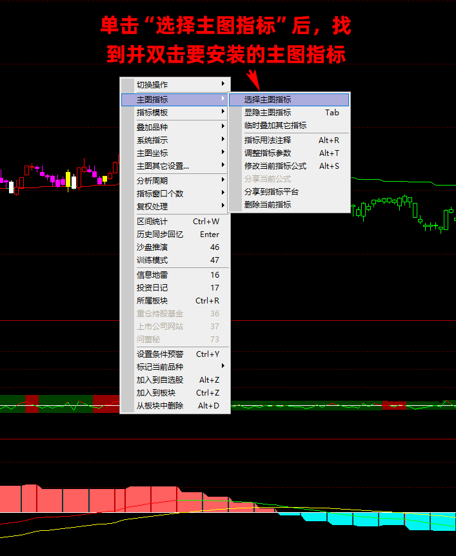The image size is (456, 556).
Task: Open the 指标模板 submenu
Action: point(175,113)
